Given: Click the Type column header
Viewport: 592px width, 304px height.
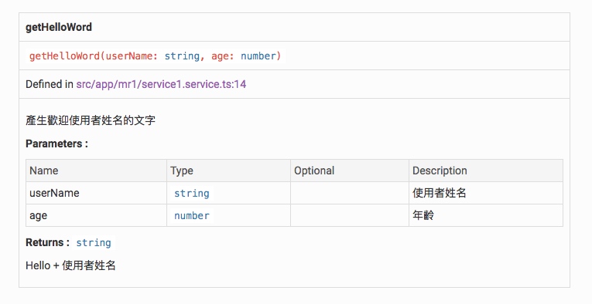Looking at the screenshot, I should (x=182, y=171).
